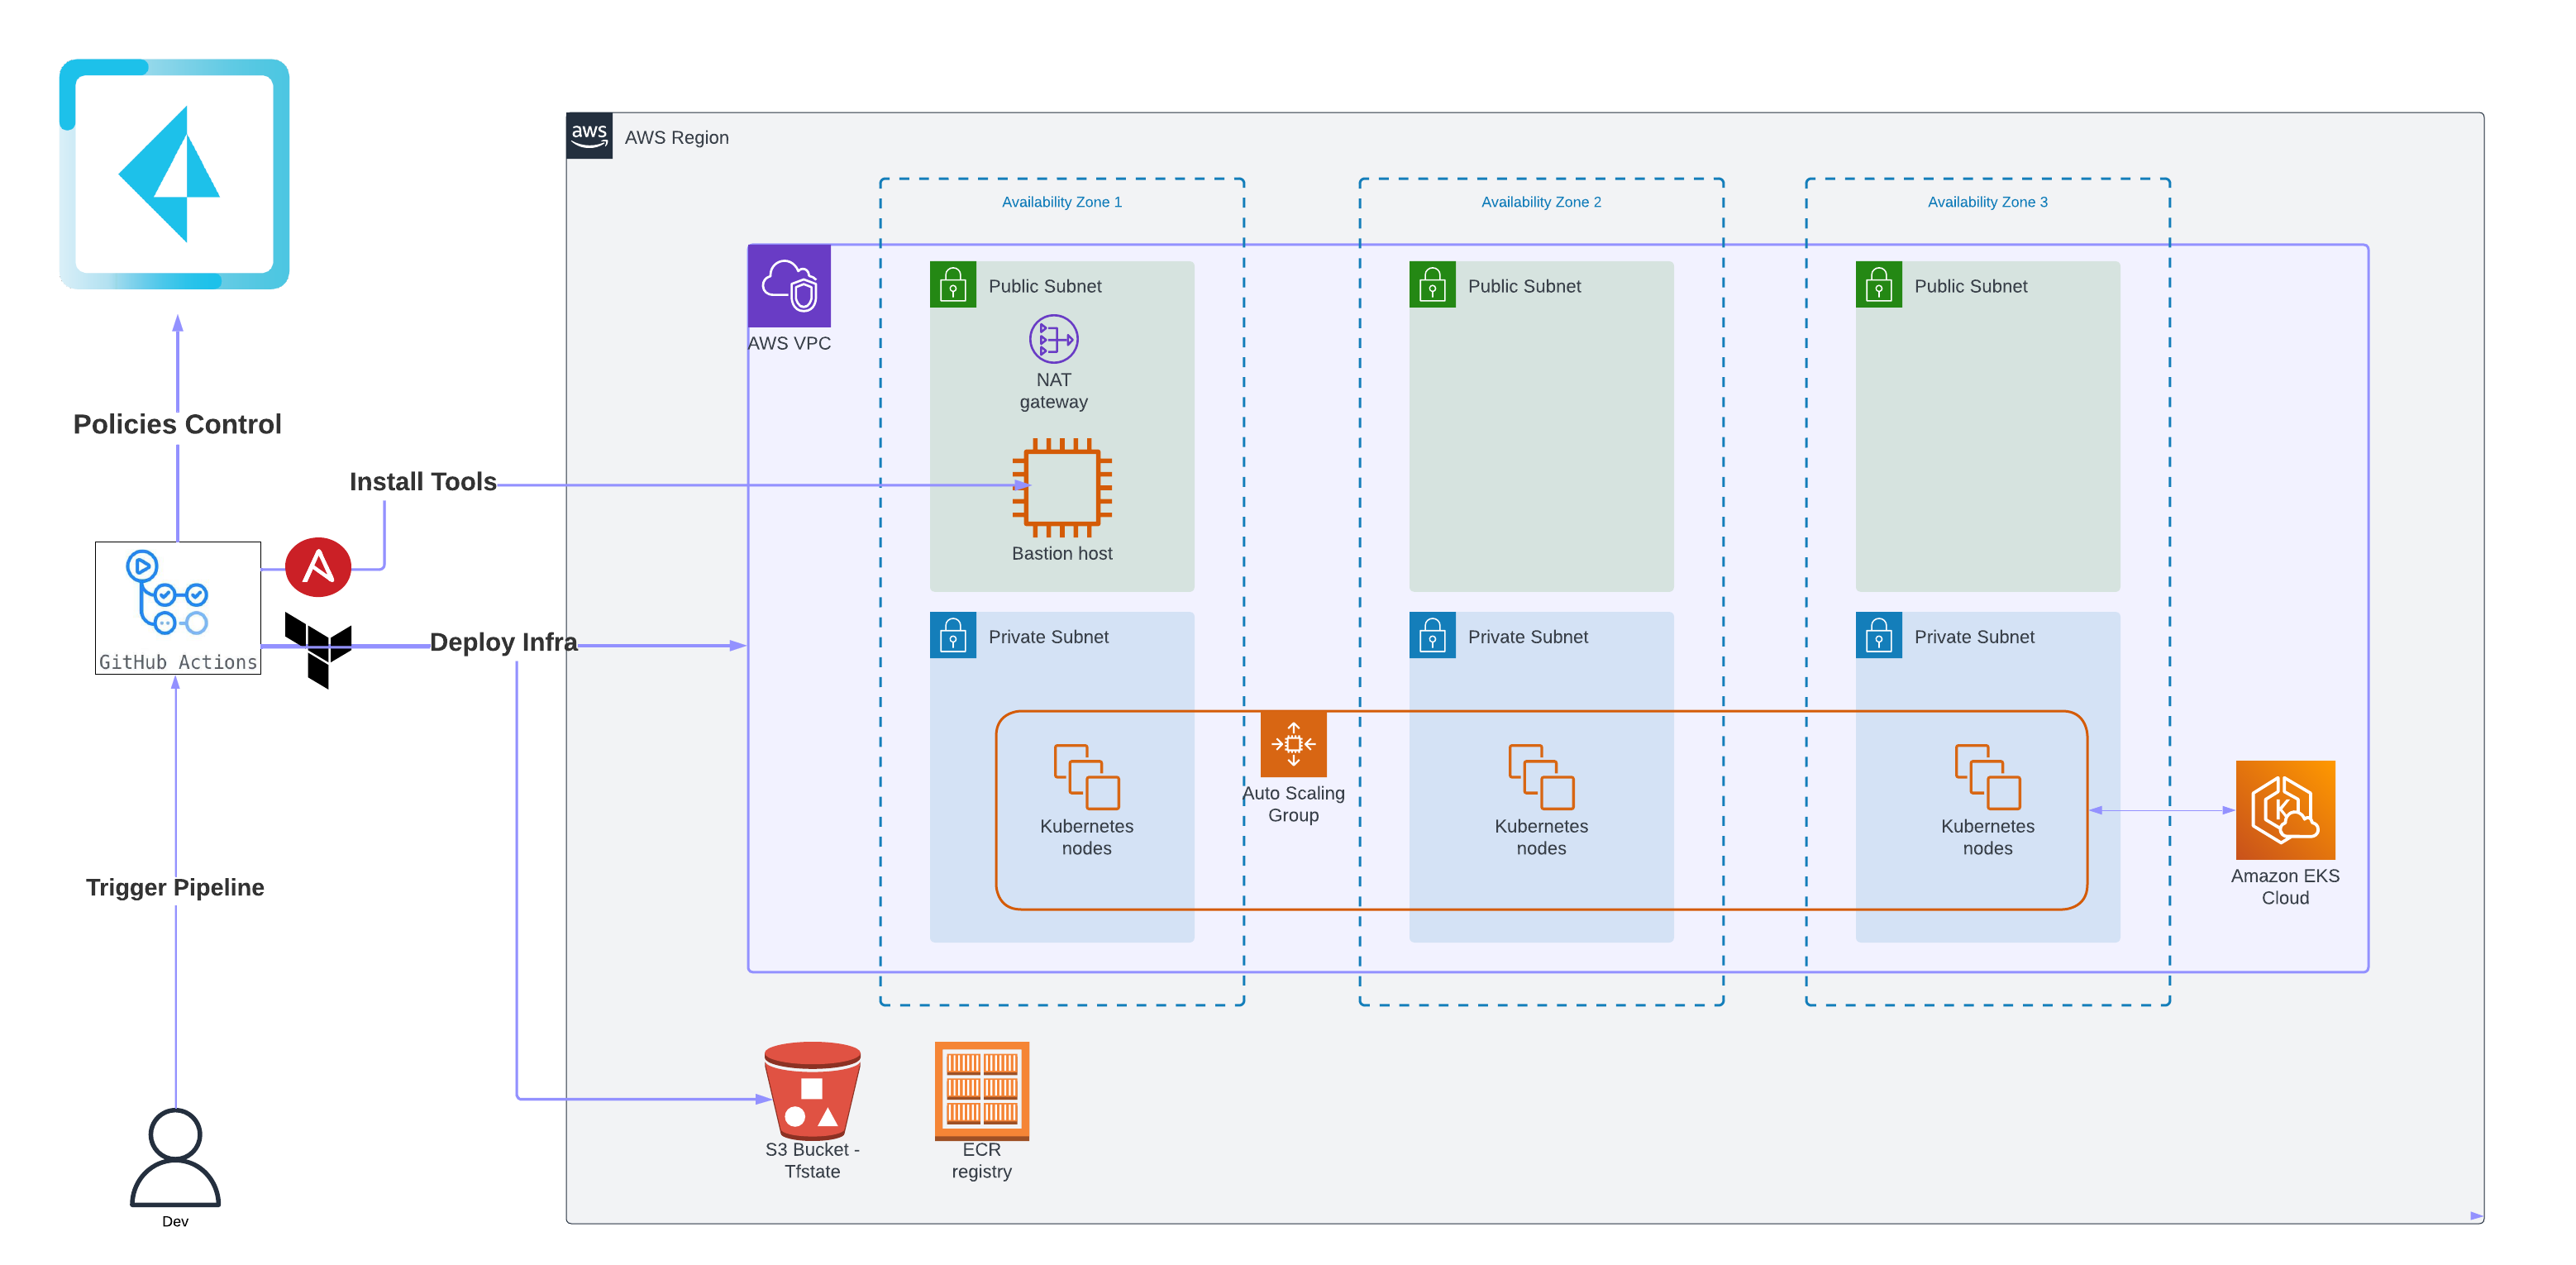Select the NAT gateway icon

(x=1053, y=339)
